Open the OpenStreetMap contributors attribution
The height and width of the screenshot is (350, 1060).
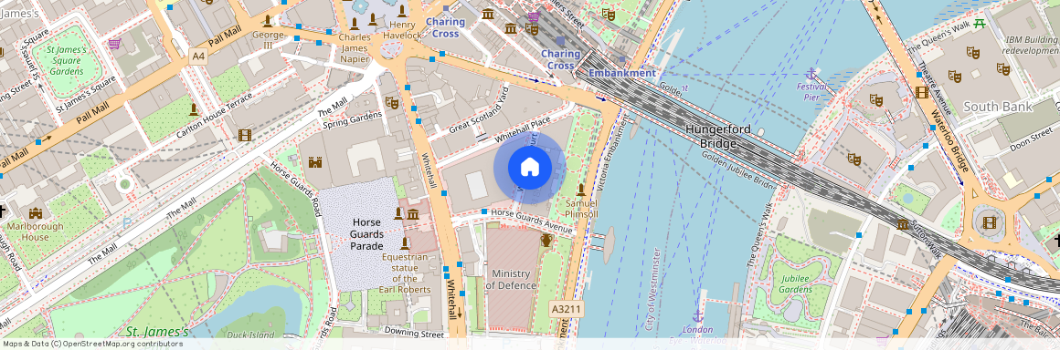[92, 344]
